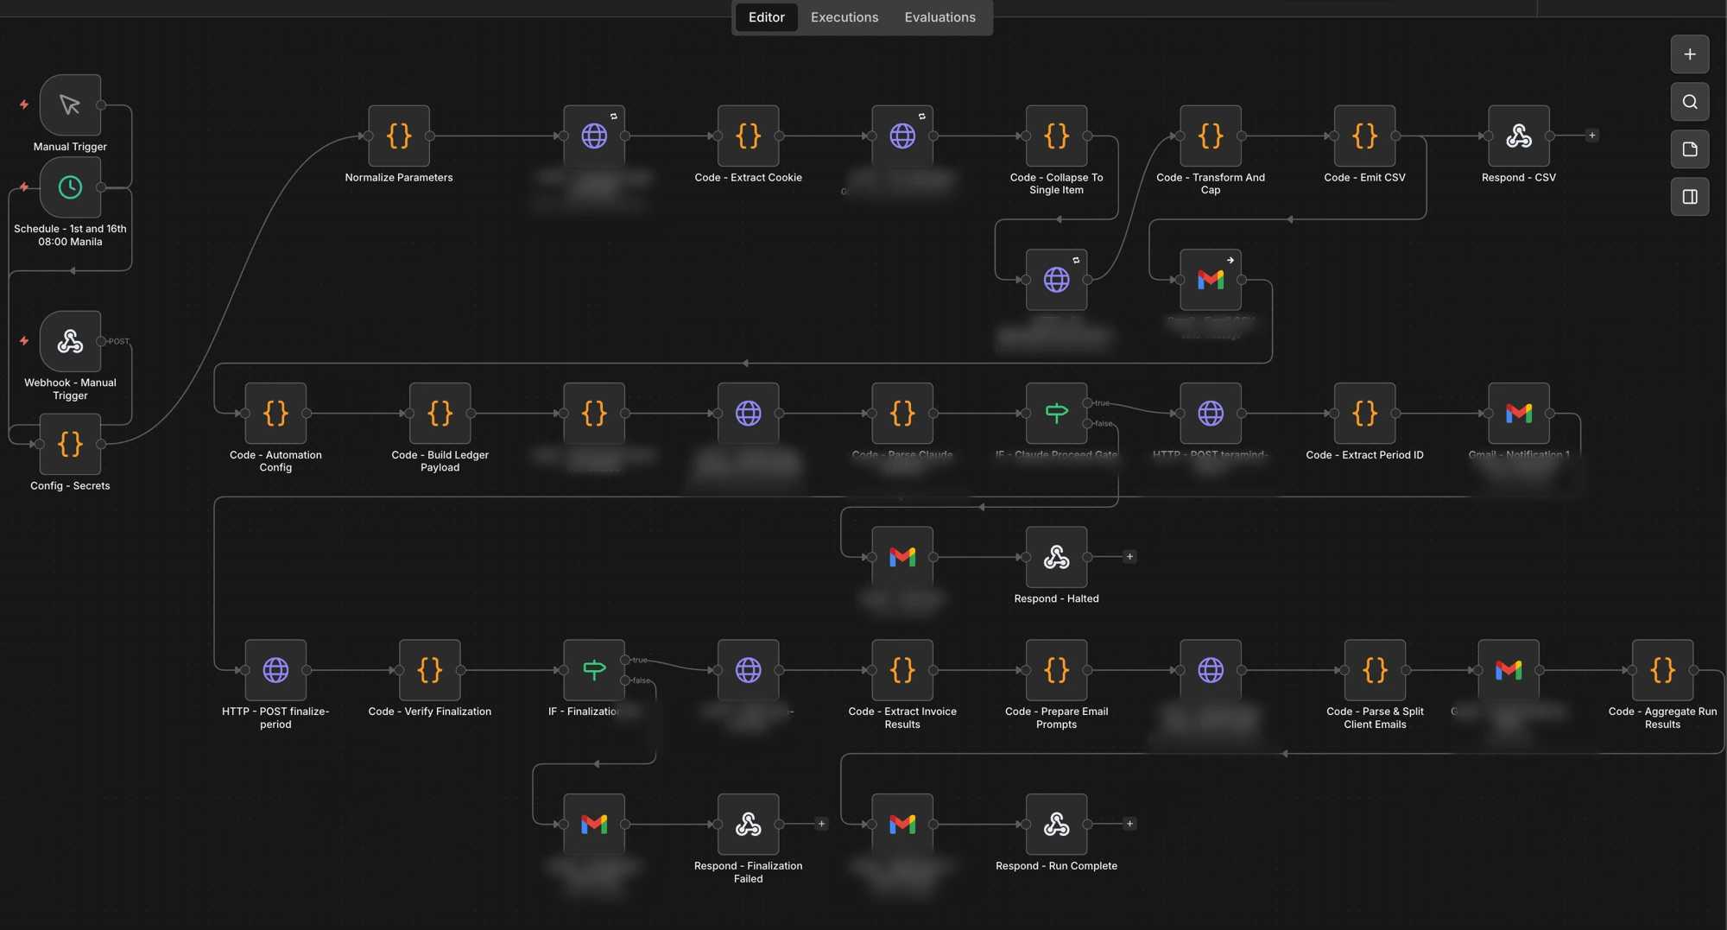Open the Normalize Parameters node
The image size is (1727, 930).
(x=399, y=136)
